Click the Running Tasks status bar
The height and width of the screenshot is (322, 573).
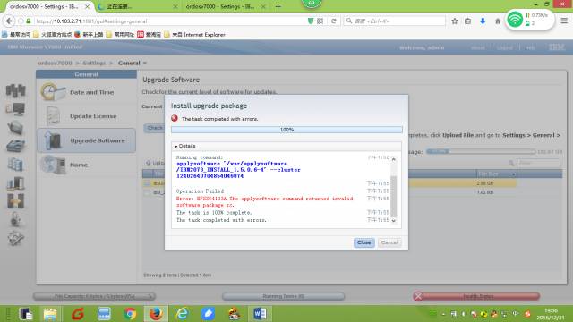tap(283, 296)
